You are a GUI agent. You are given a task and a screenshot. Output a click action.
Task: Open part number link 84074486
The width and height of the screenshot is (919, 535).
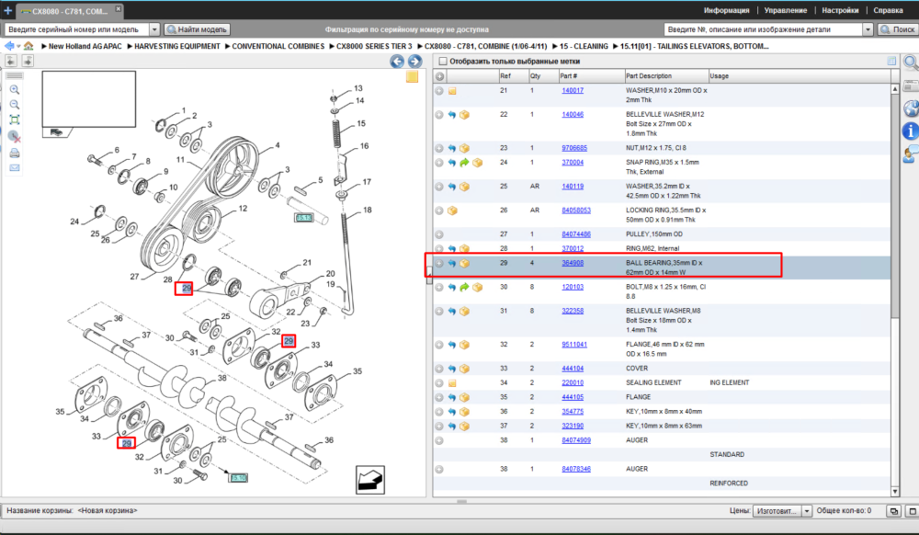click(576, 234)
